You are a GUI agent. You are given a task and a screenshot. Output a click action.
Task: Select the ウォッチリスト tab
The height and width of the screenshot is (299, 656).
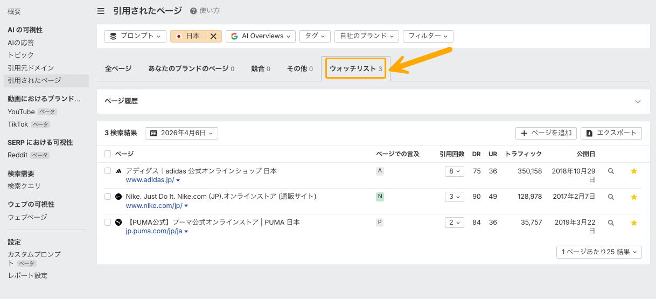355,69
